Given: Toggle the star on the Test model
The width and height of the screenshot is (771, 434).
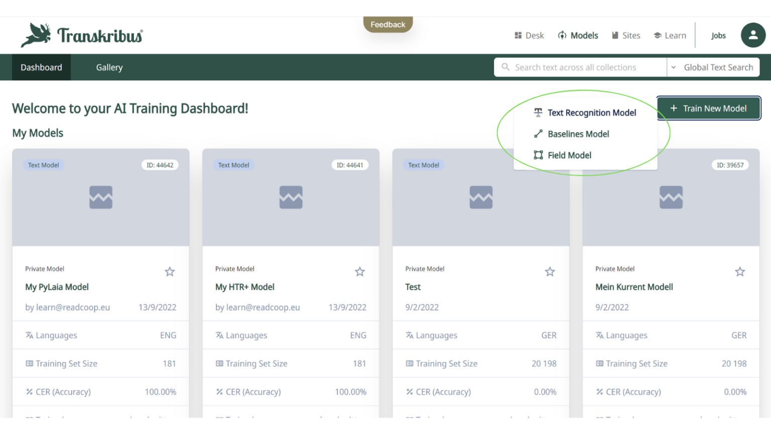Looking at the screenshot, I should 550,271.
